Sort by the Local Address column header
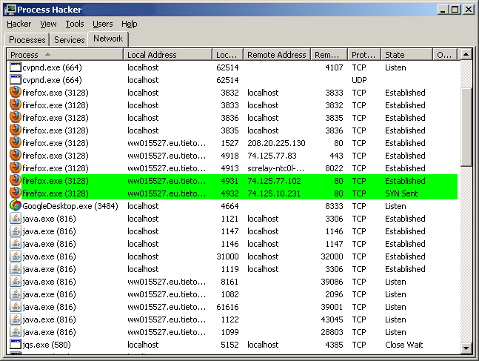 (168, 55)
